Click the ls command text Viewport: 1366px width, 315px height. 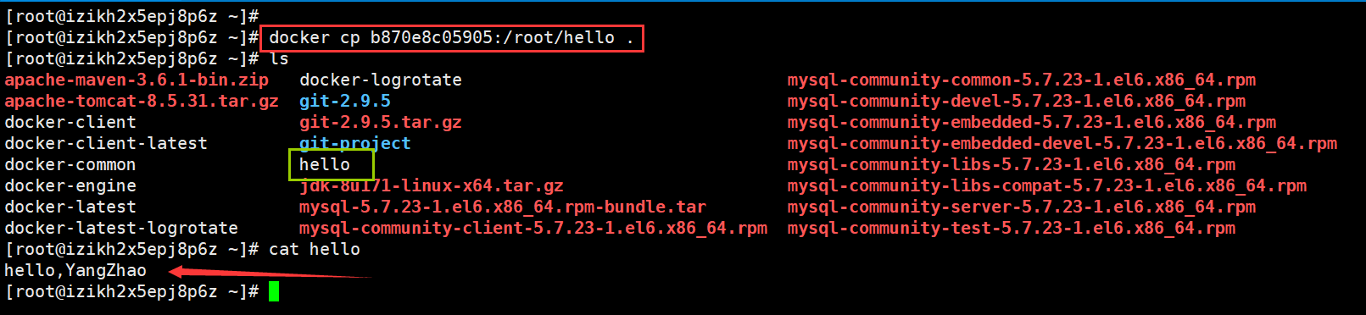279,58
